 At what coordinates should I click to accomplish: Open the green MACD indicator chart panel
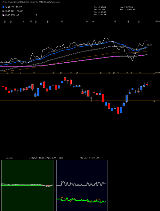click(x=27, y=185)
